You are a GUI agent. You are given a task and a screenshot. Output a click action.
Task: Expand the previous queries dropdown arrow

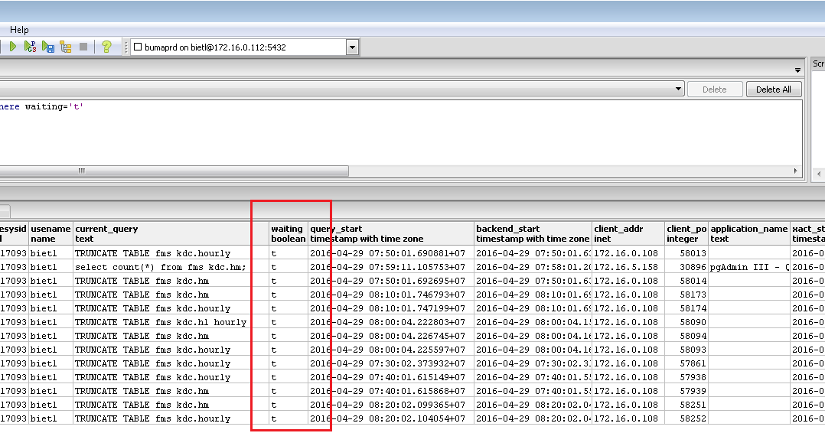point(679,89)
